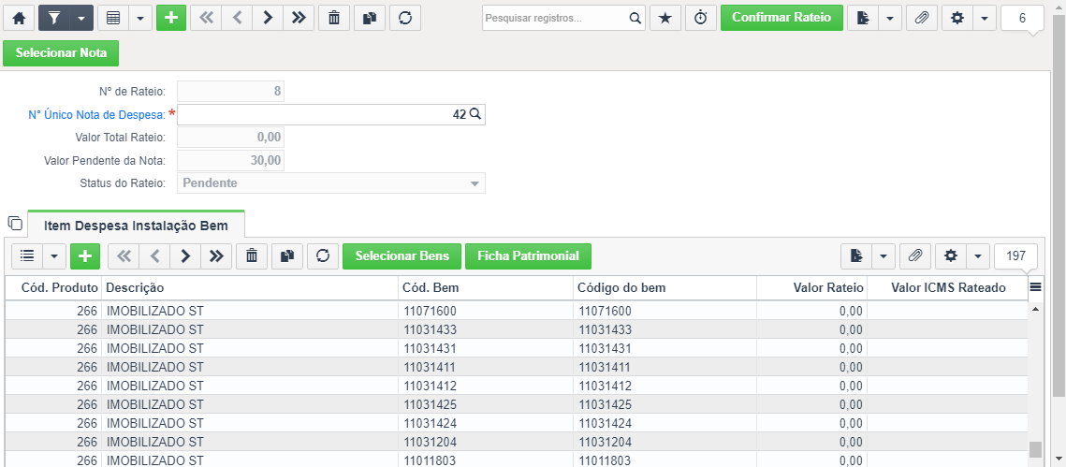The image size is (1066, 467).
Task: Switch to grid view icon in top toolbar
Action: click(113, 18)
